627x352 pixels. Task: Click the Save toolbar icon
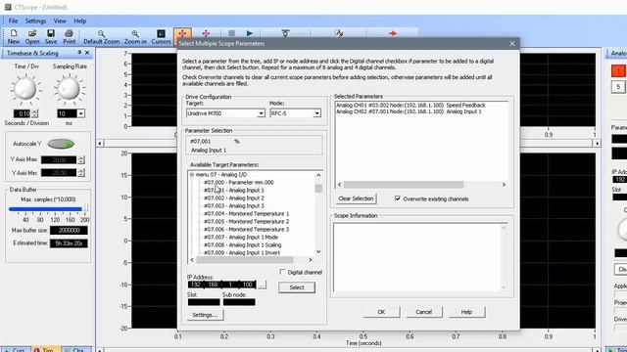click(x=50, y=33)
